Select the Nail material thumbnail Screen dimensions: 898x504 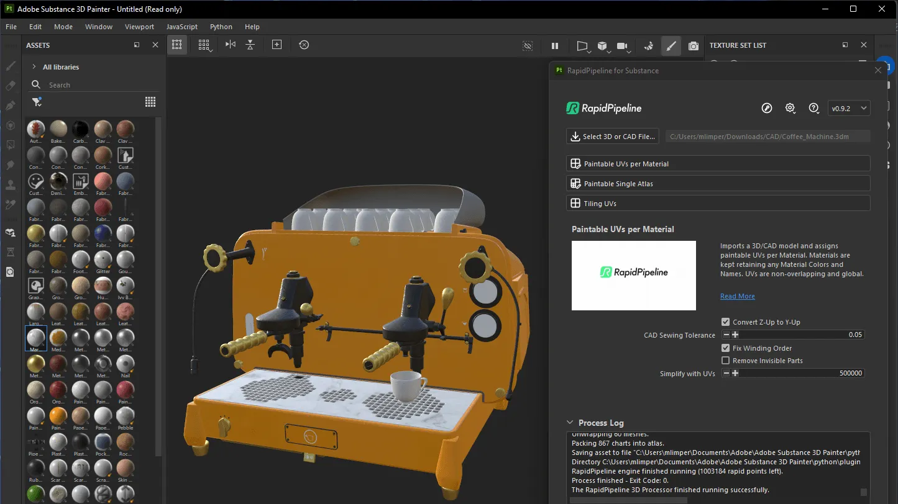click(126, 365)
